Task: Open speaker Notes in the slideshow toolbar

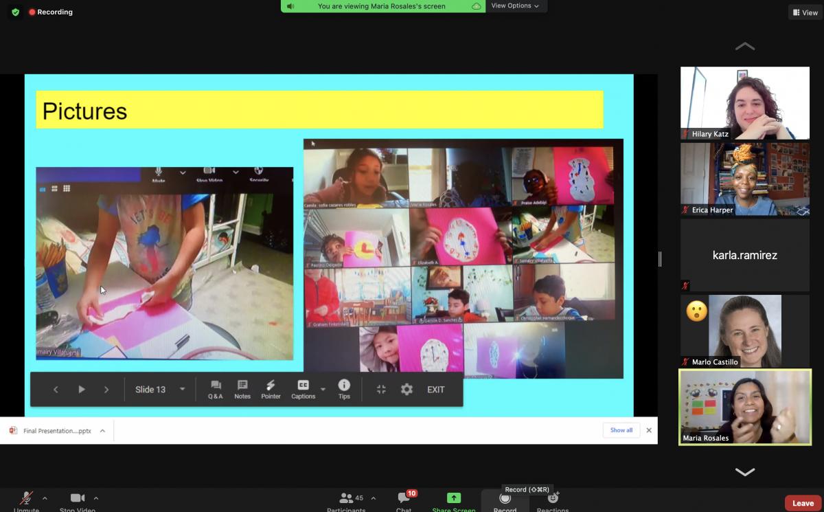Action: [x=242, y=389]
